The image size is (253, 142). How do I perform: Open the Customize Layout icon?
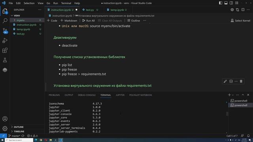pos(237,3)
